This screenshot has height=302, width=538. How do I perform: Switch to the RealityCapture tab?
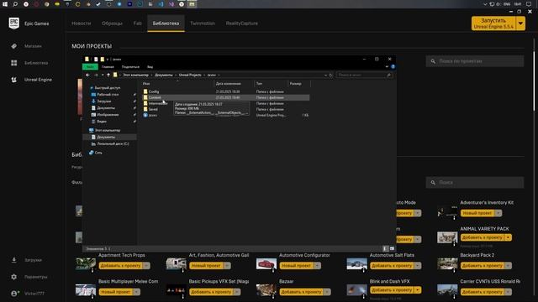242,23
